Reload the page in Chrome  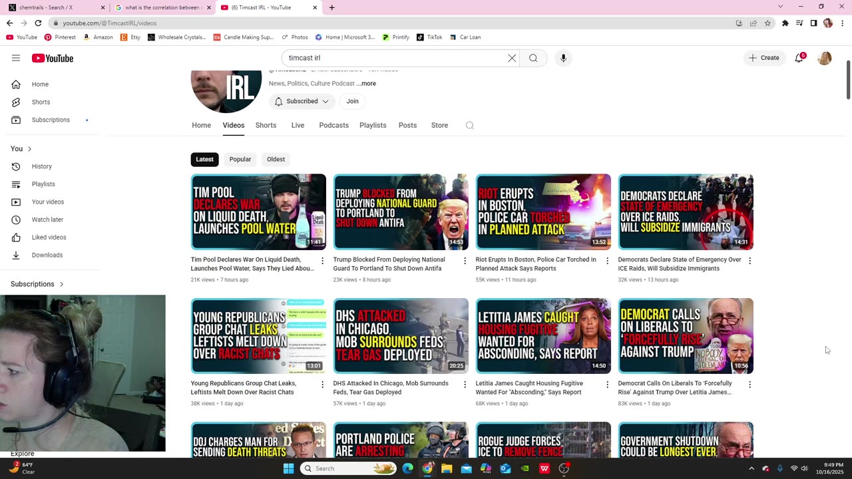[x=38, y=23]
